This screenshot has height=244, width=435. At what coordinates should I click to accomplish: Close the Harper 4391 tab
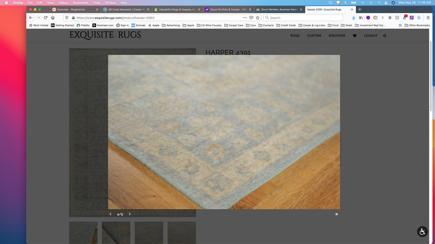pos(352,9)
